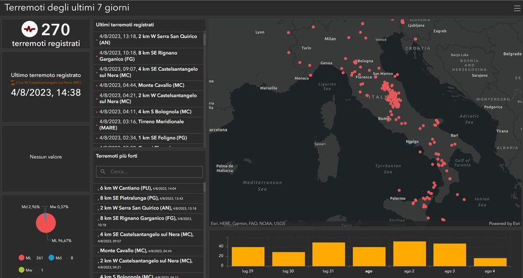Open the Powered by Esri link
This screenshot has height=278, width=523.
pyautogui.click(x=504, y=224)
